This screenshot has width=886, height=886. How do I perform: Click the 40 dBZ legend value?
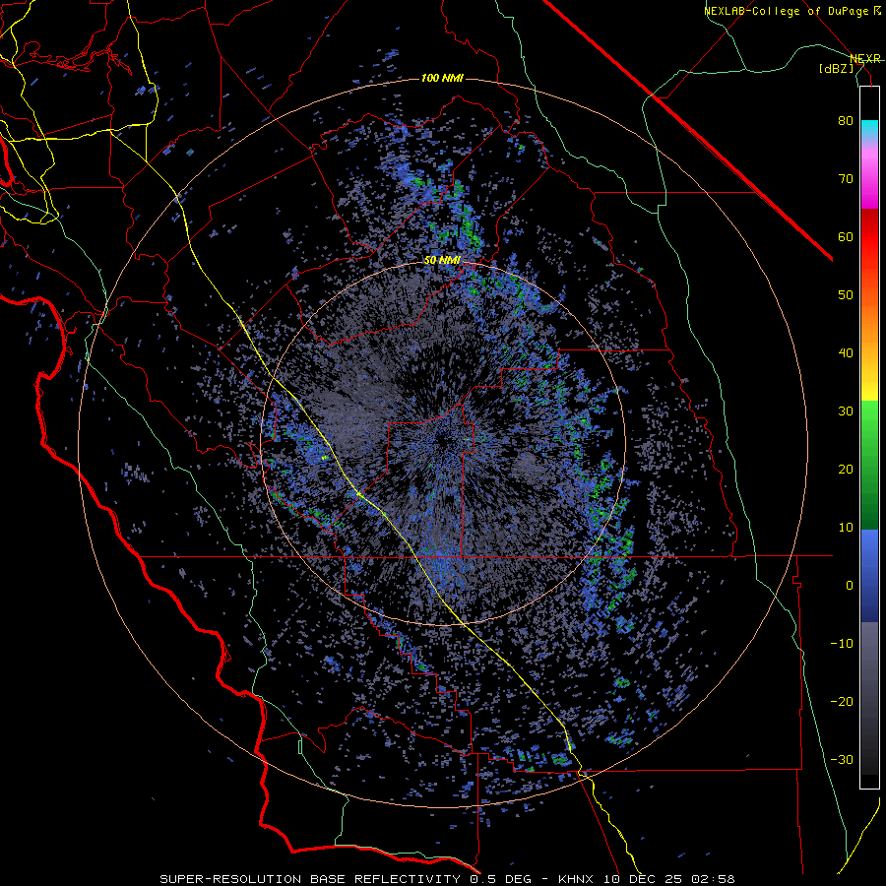click(846, 353)
